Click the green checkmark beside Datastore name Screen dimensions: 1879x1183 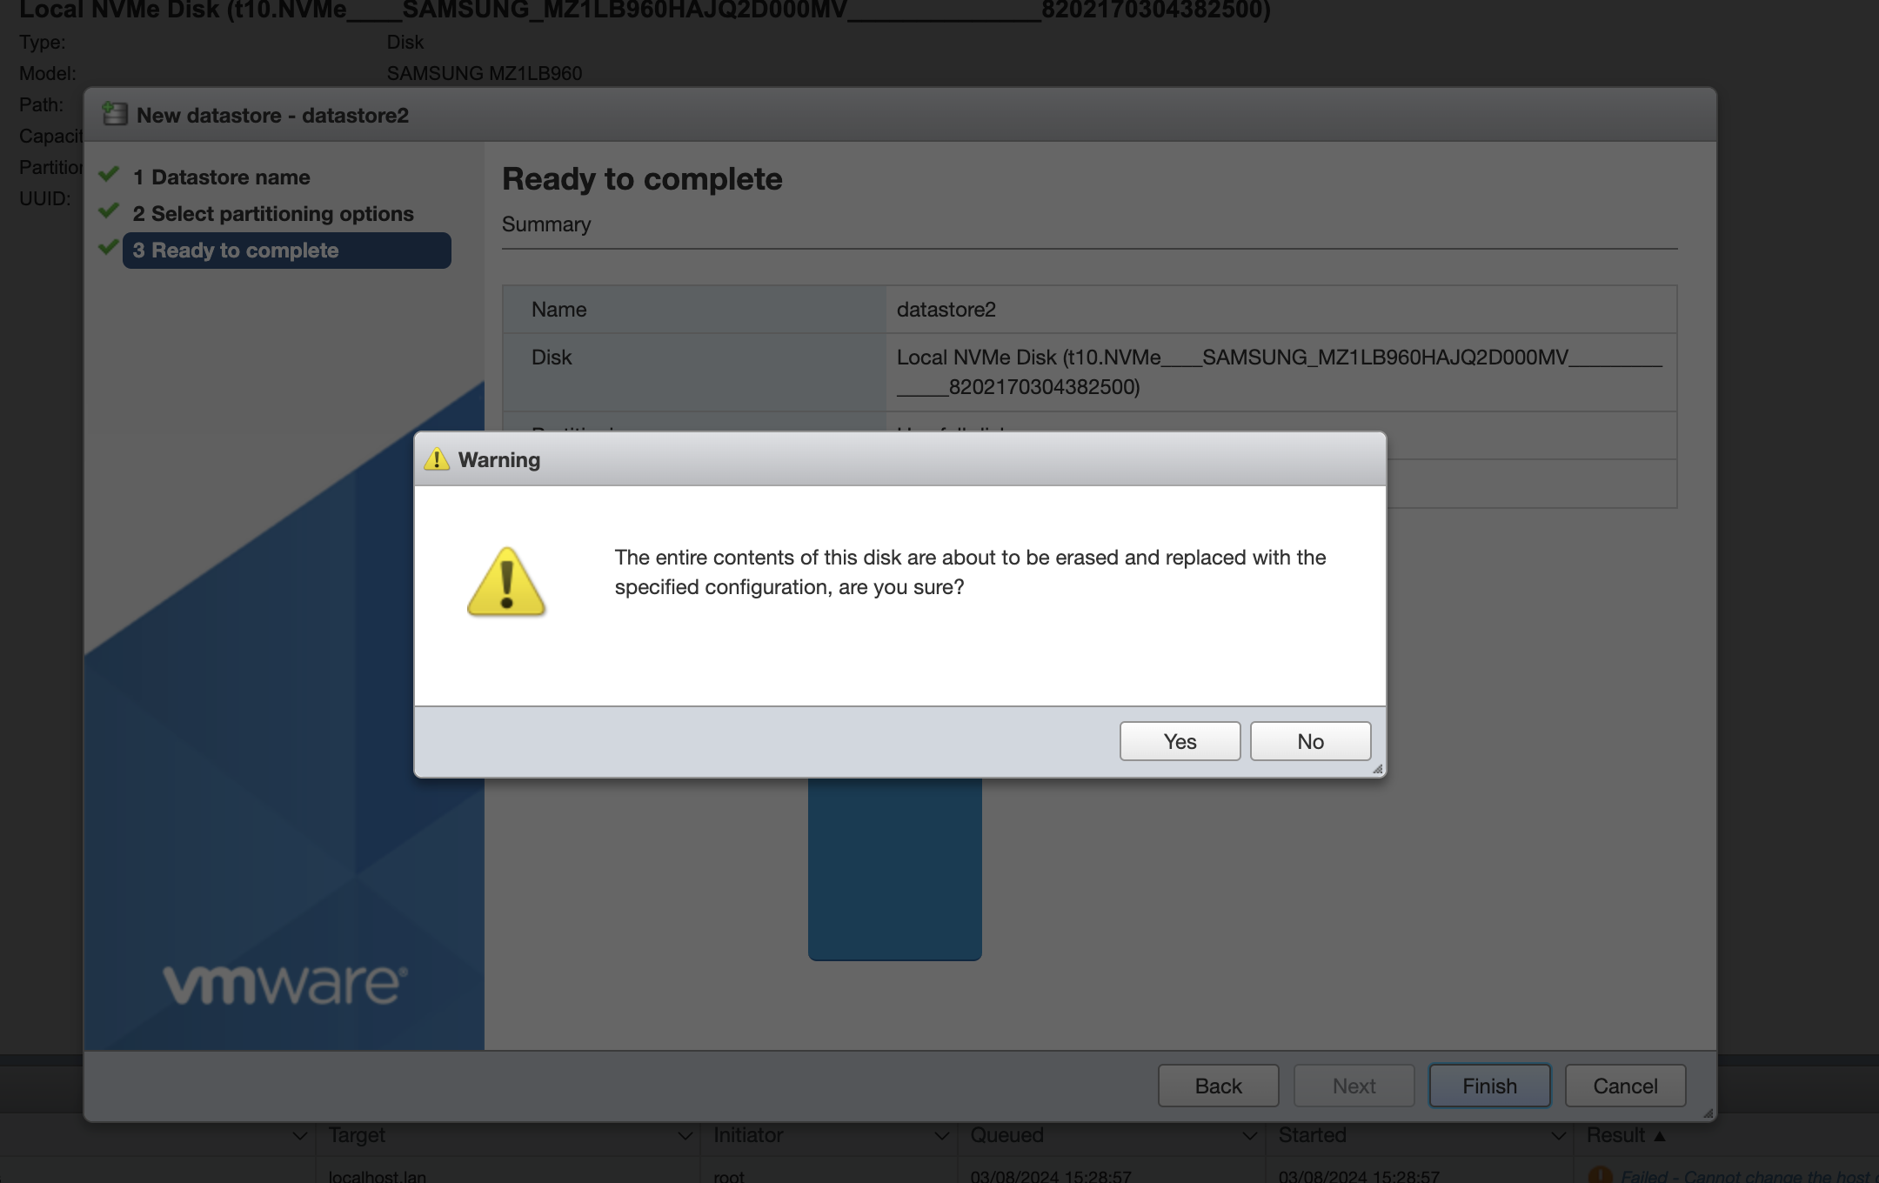109,175
